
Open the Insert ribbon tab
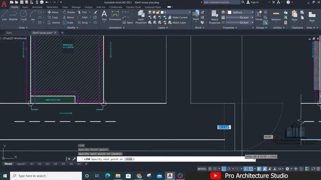[25, 7]
